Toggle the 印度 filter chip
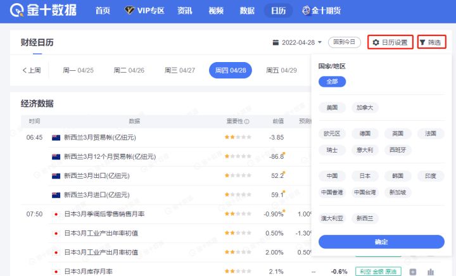This screenshot has height=276, width=456. pyautogui.click(x=431, y=176)
